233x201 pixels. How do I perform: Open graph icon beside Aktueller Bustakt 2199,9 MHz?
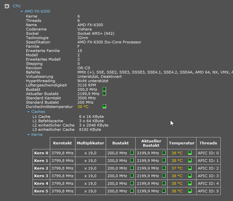point(104,93)
